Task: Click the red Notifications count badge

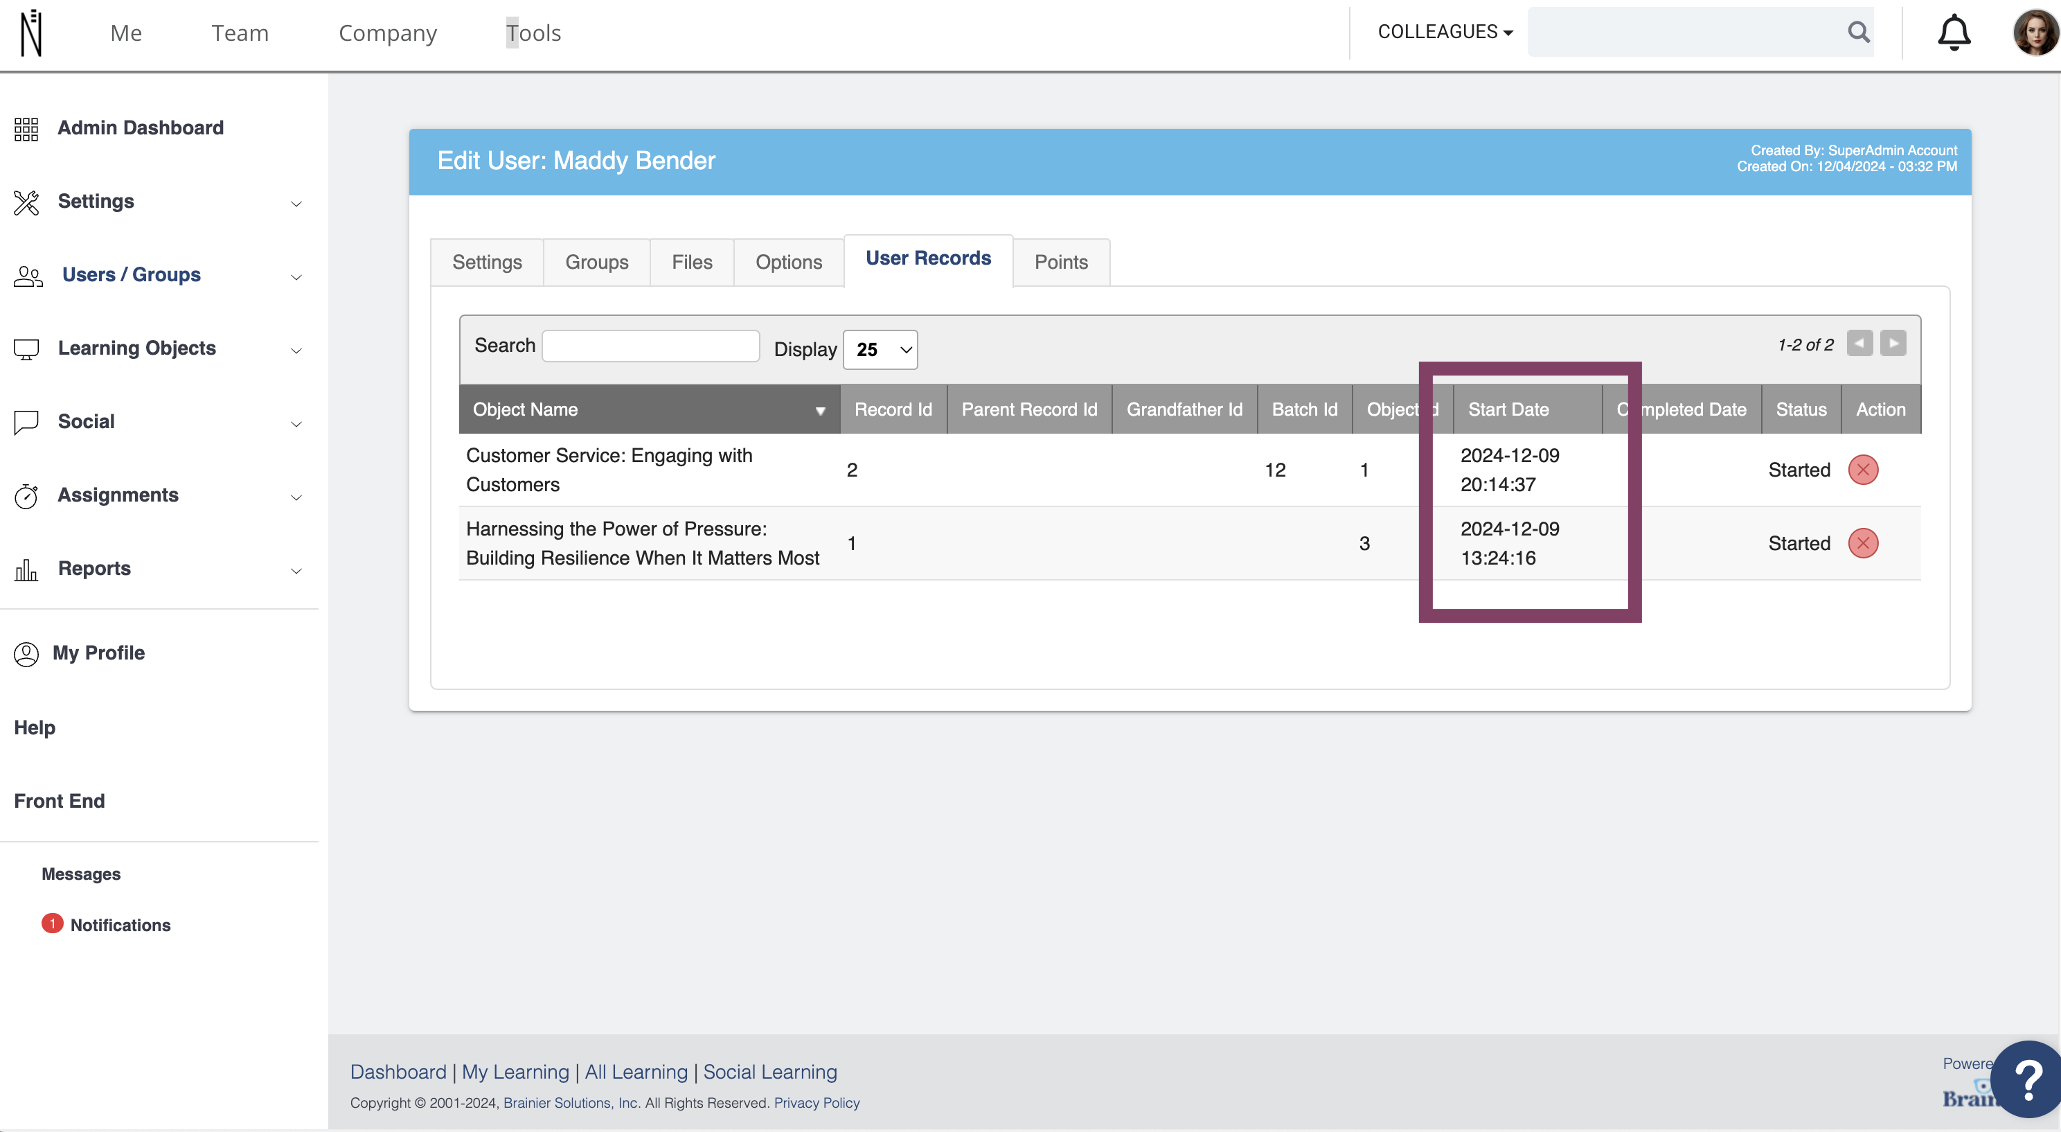Action: click(52, 924)
